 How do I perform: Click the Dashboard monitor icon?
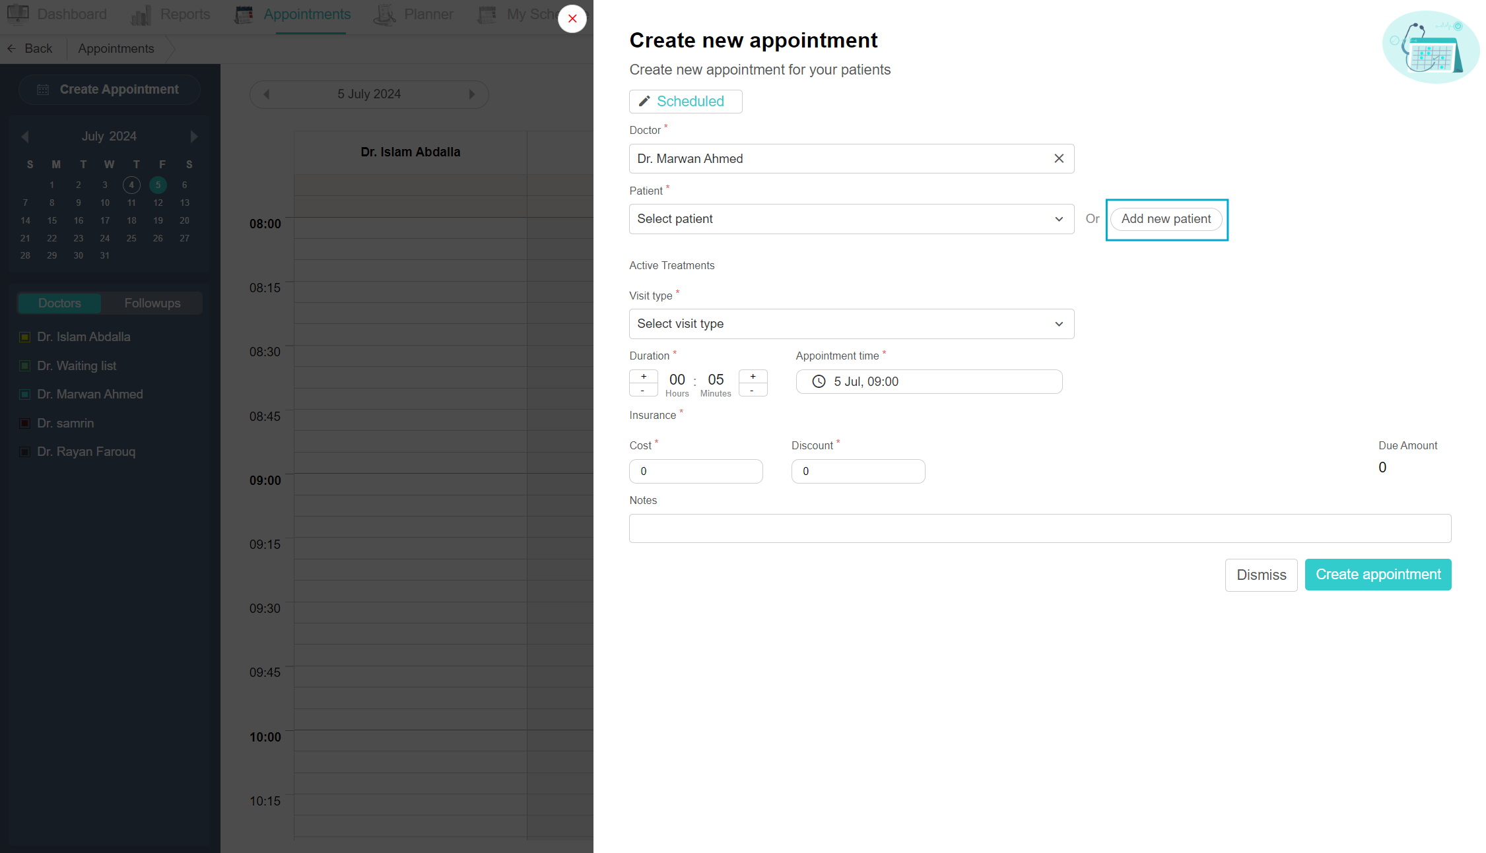18,14
